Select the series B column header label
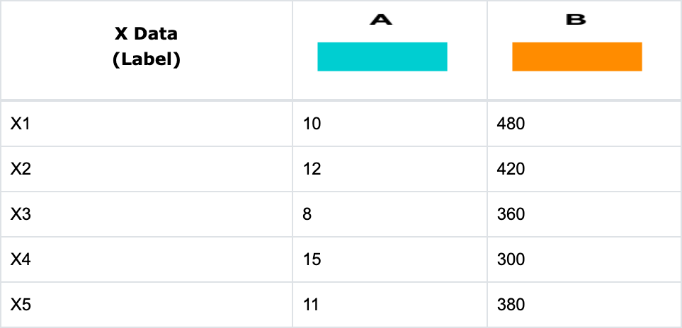Viewport: 682px width, 328px height. coord(576,20)
